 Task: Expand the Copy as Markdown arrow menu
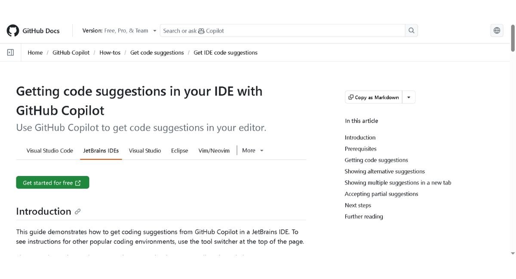tap(408, 97)
